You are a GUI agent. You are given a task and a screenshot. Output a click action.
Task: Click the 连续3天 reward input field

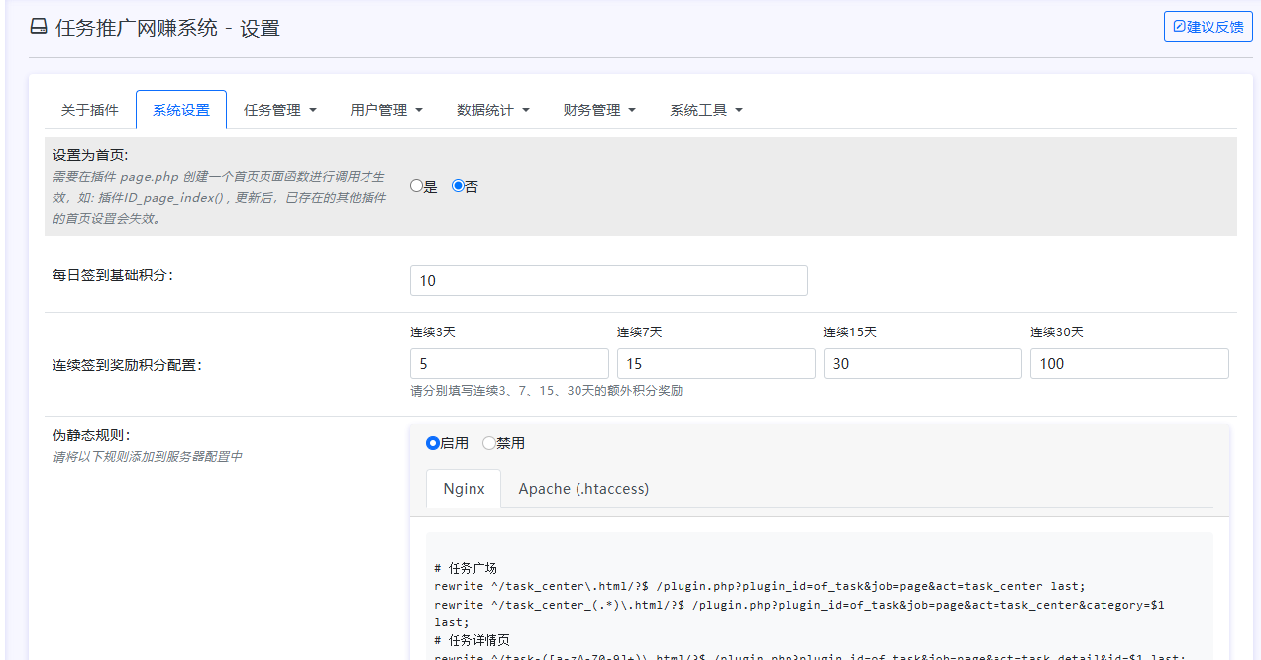[x=509, y=364]
